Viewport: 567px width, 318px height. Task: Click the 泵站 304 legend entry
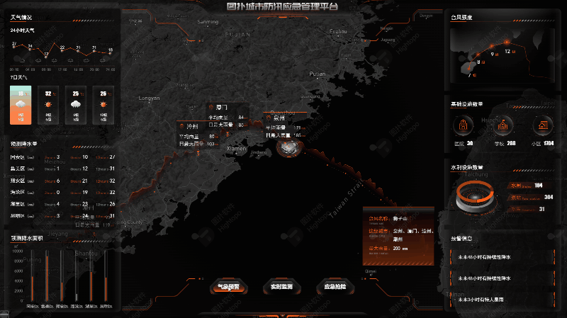(530, 198)
